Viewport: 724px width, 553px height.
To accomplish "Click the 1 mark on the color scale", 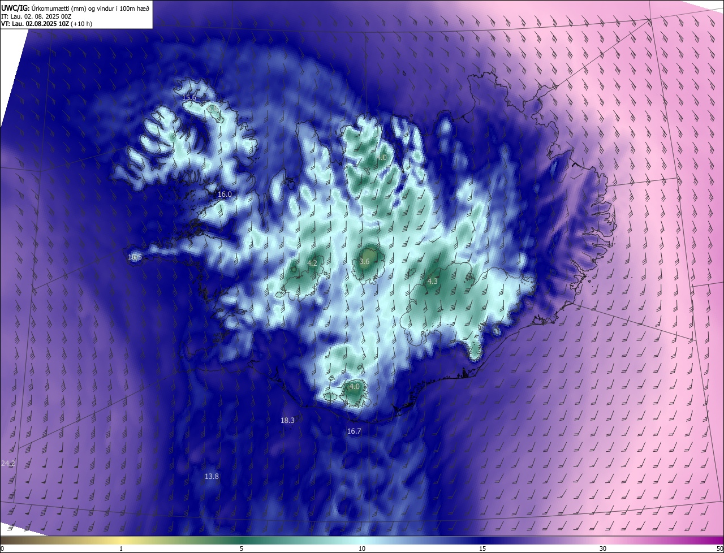I will coord(121,548).
